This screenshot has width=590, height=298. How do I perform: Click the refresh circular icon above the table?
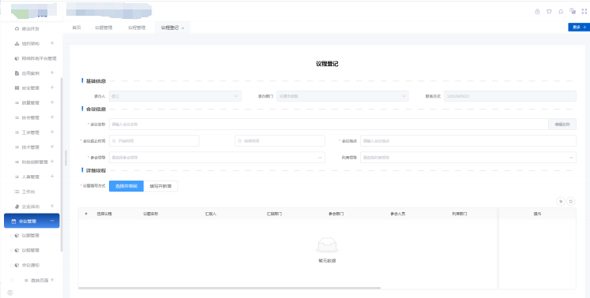coord(571,201)
